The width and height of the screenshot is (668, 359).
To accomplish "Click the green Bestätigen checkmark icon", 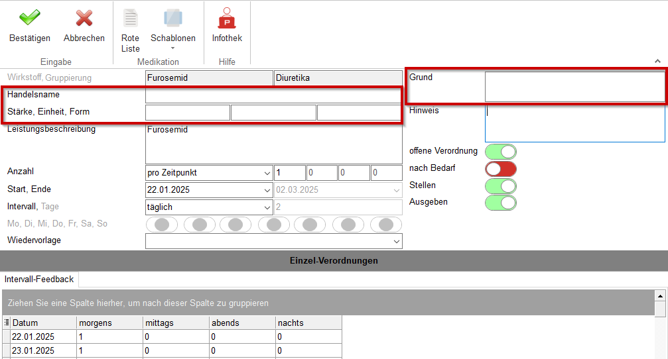I will tap(29, 18).
